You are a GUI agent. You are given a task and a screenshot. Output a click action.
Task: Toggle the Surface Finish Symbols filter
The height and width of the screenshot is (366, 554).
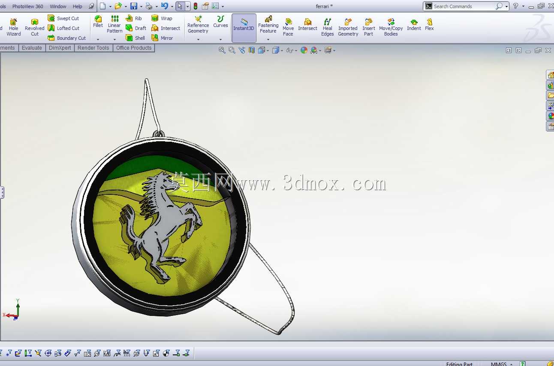coord(78,353)
